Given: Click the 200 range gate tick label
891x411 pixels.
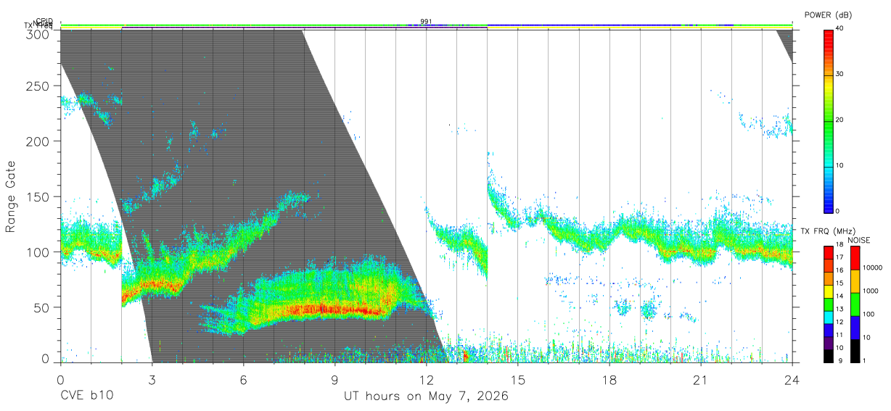Looking at the screenshot, I should pyautogui.click(x=39, y=141).
